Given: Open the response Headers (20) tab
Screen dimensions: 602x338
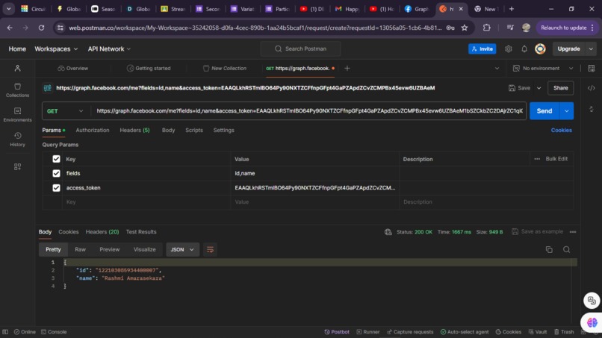Looking at the screenshot, I should pyautogui.click(x=102, y=232).
